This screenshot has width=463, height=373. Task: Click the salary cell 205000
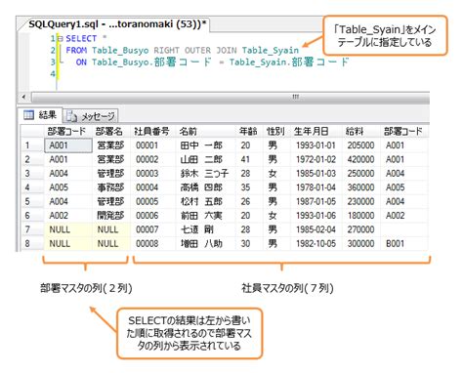(x=361, y=145)
